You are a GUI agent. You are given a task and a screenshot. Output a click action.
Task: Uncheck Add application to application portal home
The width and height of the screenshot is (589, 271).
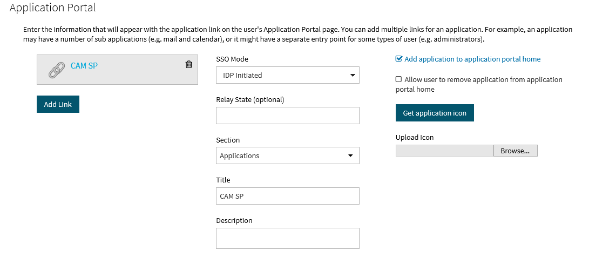coord(398,59)
